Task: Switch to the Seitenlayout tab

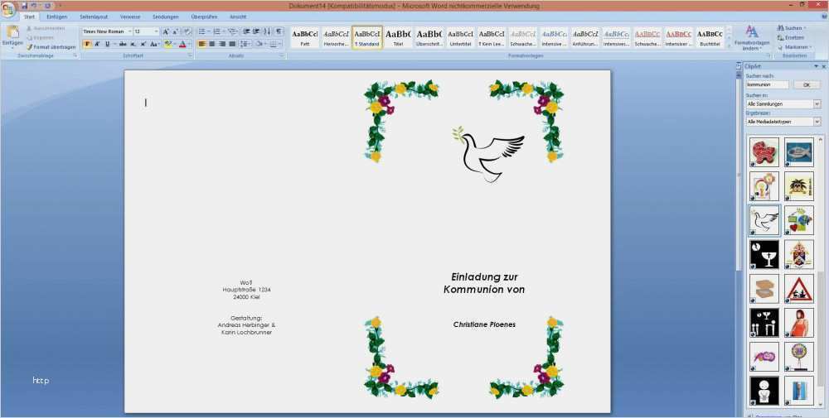Action: point(93,17)
